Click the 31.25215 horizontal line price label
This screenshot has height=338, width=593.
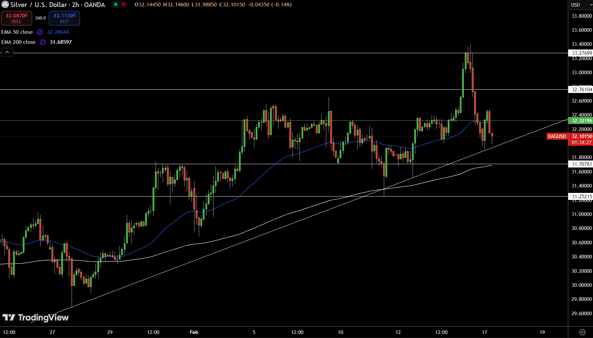(581, 196)
